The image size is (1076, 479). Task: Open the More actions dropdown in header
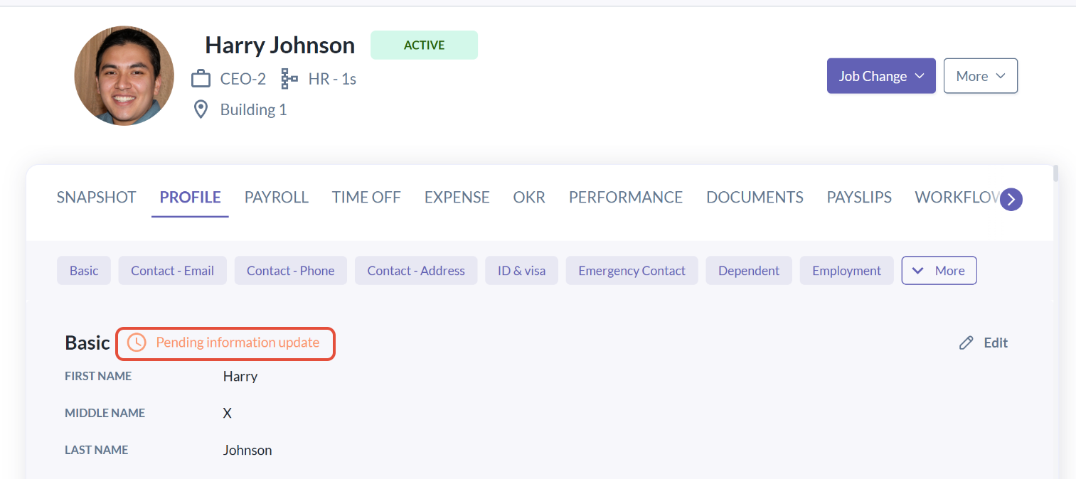(x=981, y=76)
